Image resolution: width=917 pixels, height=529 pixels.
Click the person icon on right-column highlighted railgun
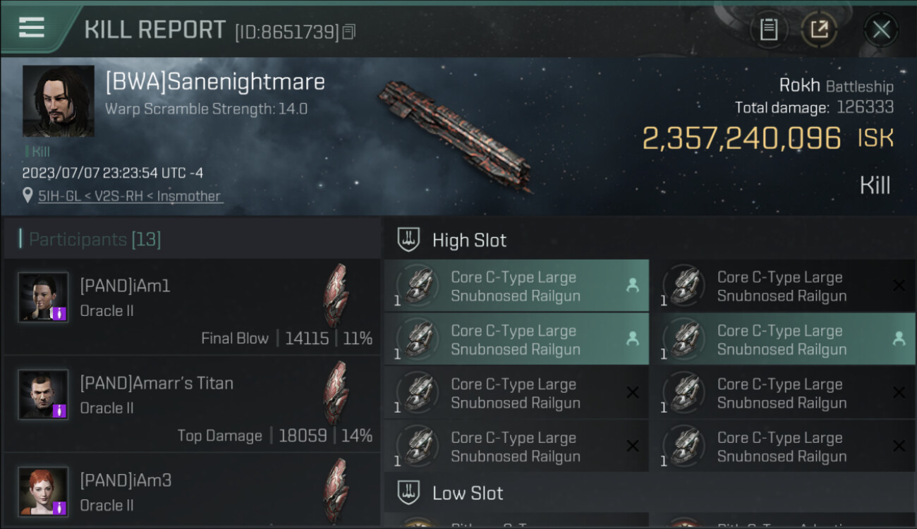899,339
